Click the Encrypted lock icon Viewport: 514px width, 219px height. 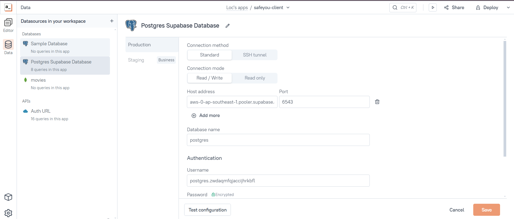click(213, 194)
